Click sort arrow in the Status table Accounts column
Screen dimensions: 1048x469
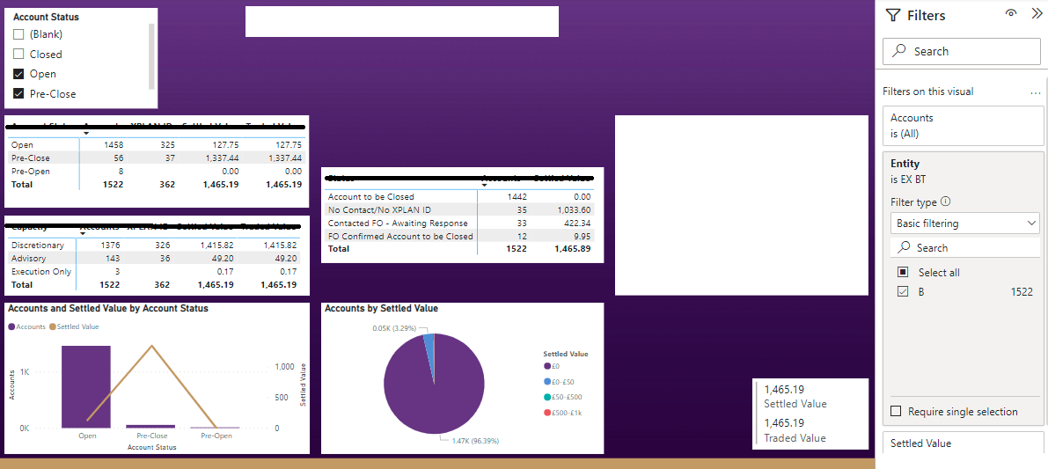[x=484, y=187]
